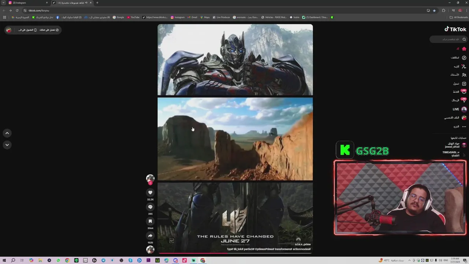This screenshot has height=264, width=469.
Task: Open Messages inbox icon in sidebar
Action: [464, 100]
